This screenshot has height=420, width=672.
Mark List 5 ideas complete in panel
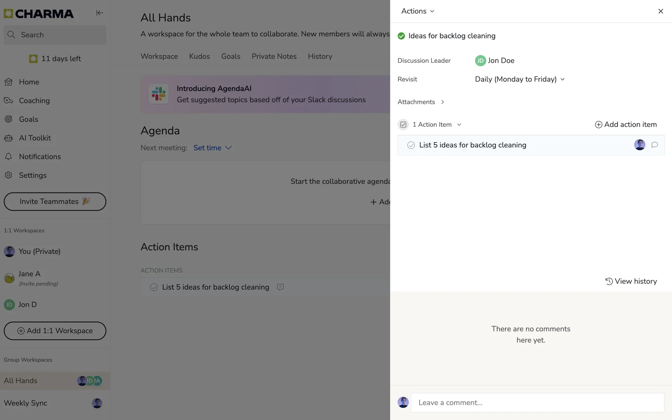pyautogui.click(x=411, y=145)
